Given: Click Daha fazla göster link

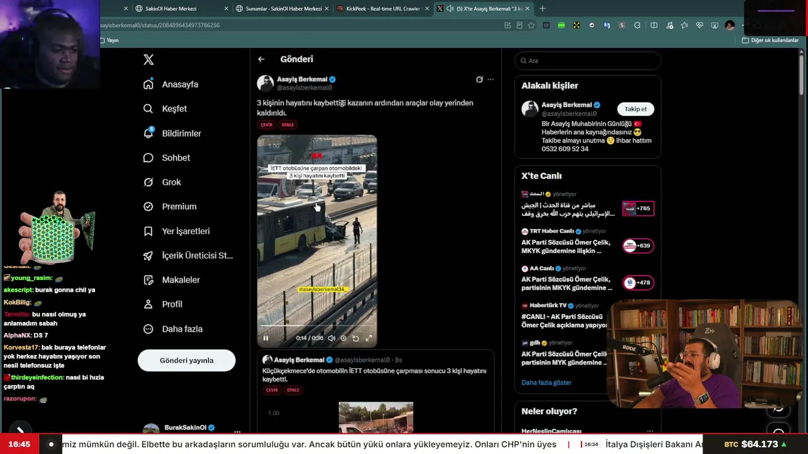Looking at the screenshot, I should [x=547, y=383].
